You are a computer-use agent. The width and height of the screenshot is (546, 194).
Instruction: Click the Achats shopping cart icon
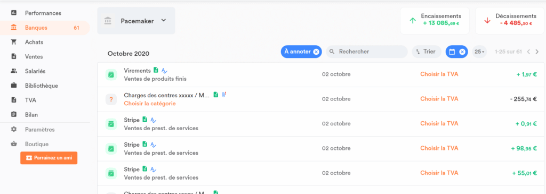click(x=14, y=42)
